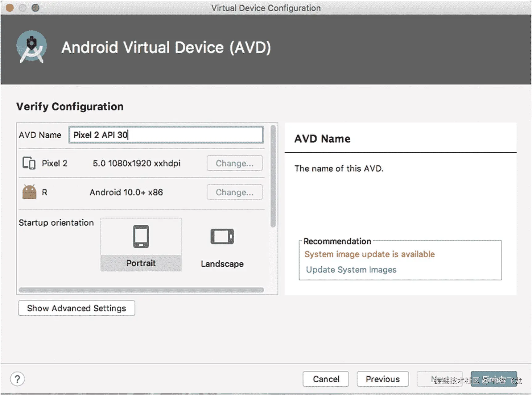Change the Pixel 2 hardware device
This screenshot has height=395, width=532.
(x=235, y=163)
